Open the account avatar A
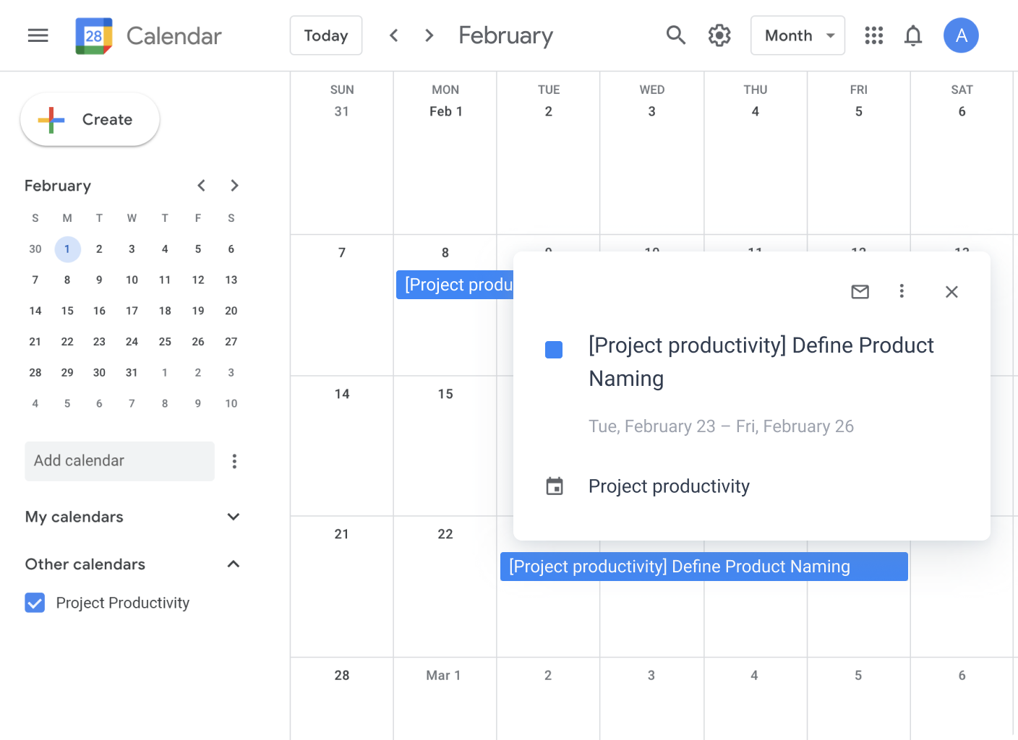The height and width of the screenshot is (740, 1018). 961,35
